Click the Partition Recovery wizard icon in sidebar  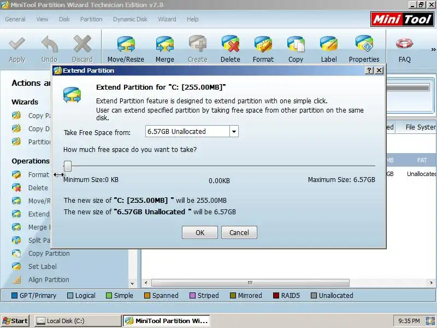coord(16,142)
